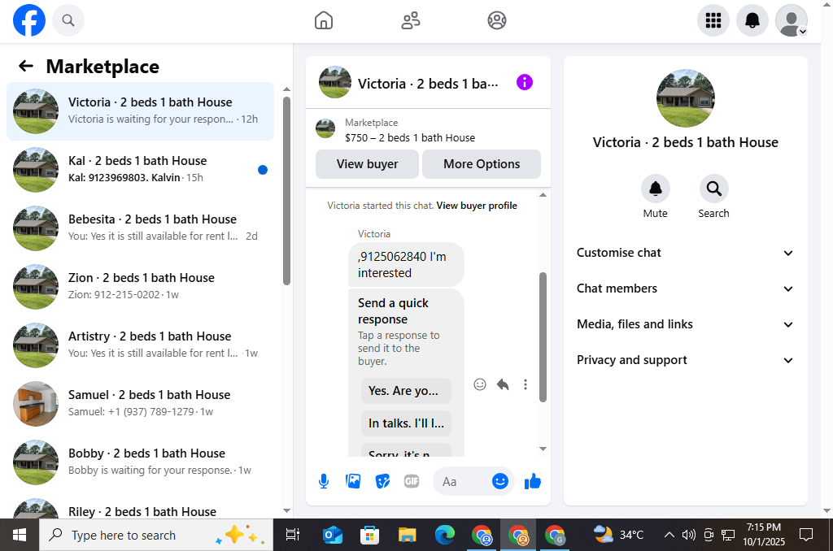Click the Windows taskbar search box
The image size is (833, 551).
coord(156,535)
